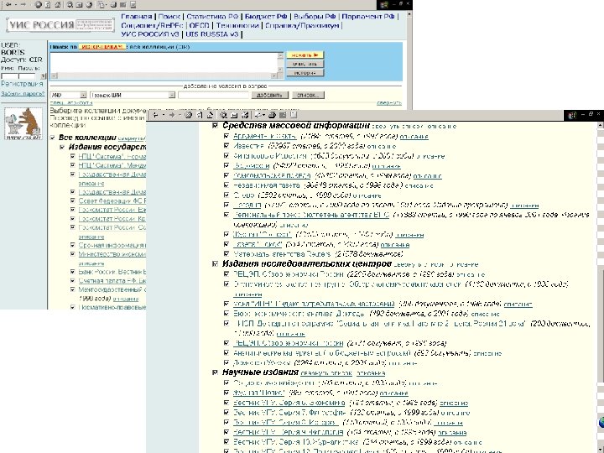Viewport: 604px width, 453px height.
Task: Toggle the Издания исследовательских центров checkbox
Action: [215, 264]
